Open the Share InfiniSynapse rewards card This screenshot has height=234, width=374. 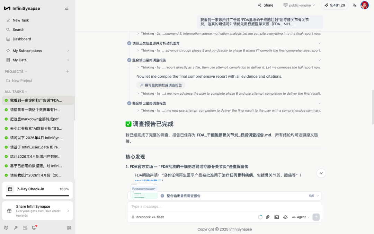[37, 211]
